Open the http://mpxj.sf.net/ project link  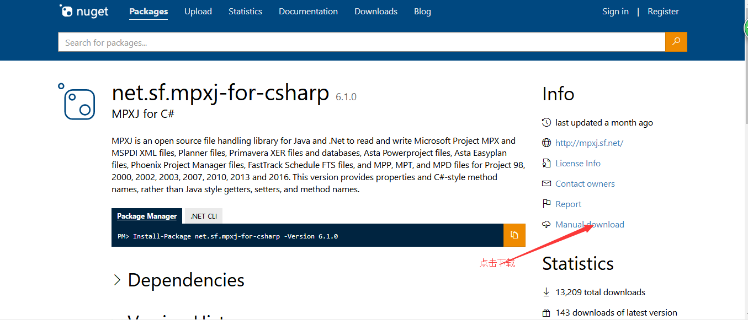(x=589, y=143)
